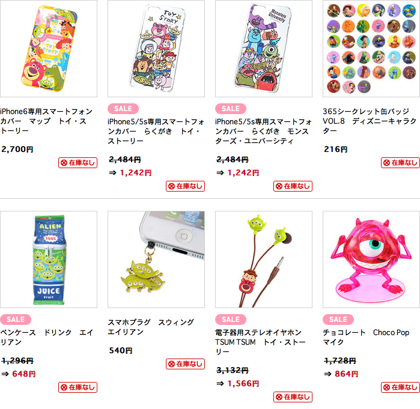Click the iPhone6専用スマートフォンカバー マップ title link
Image resolution: width=420 pixels, height=409 pixels.
46,121
